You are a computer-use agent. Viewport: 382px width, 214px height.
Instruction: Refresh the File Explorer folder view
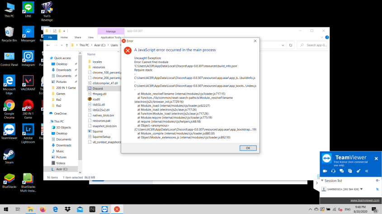click(x=290, y=45)
